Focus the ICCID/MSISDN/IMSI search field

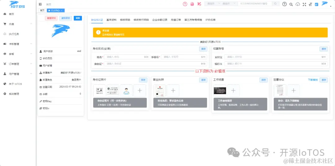pos(255,4)
